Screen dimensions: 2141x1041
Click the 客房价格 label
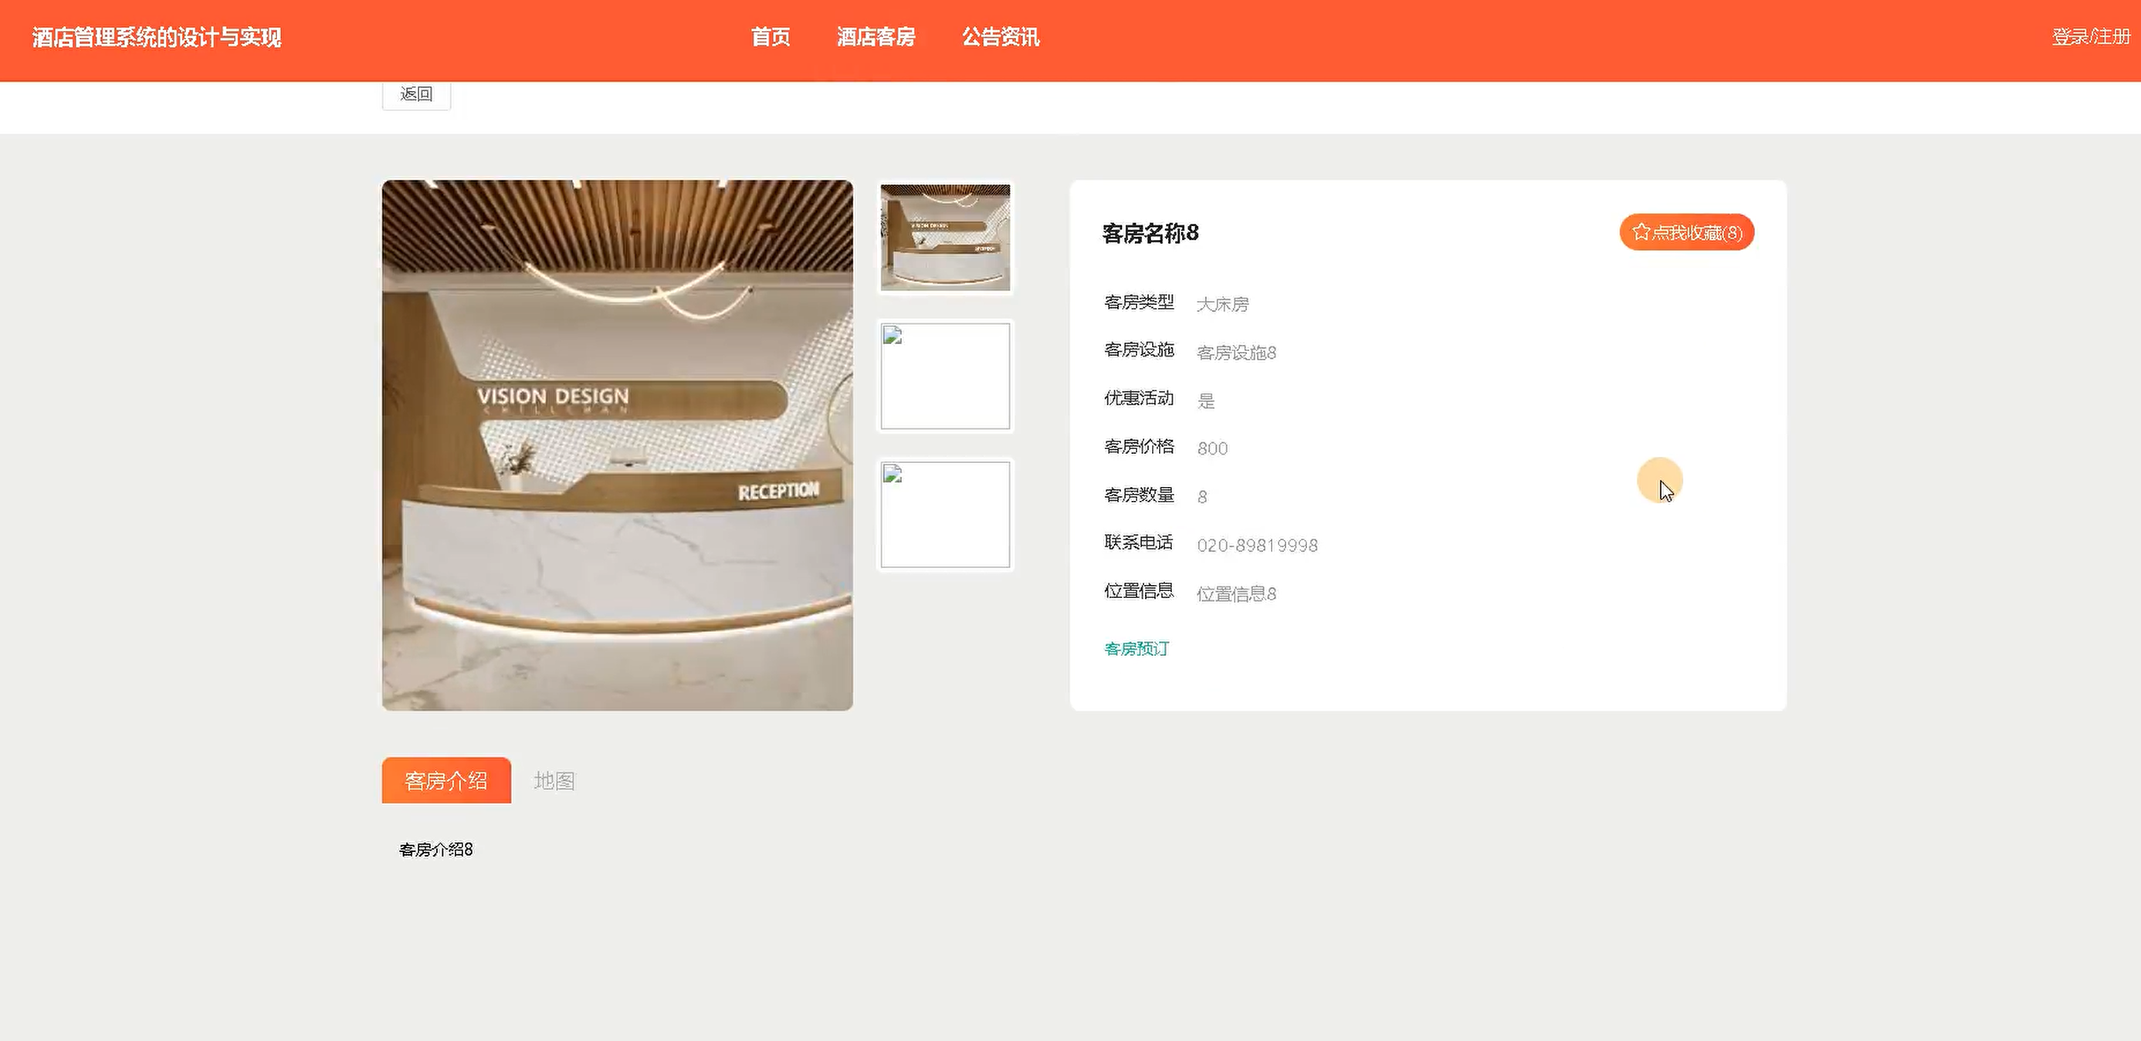point(1139,447)
